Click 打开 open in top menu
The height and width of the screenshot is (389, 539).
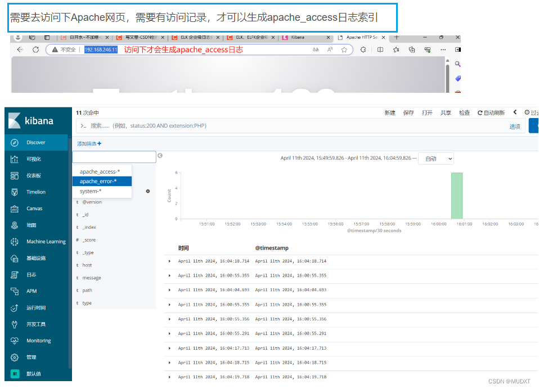click(427, 112)
